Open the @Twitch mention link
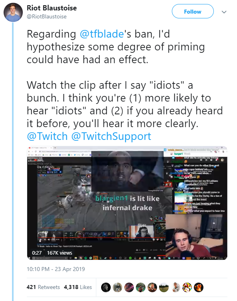Image resolution: width=237 pixels, height=301 pixels. click(47, 136)
